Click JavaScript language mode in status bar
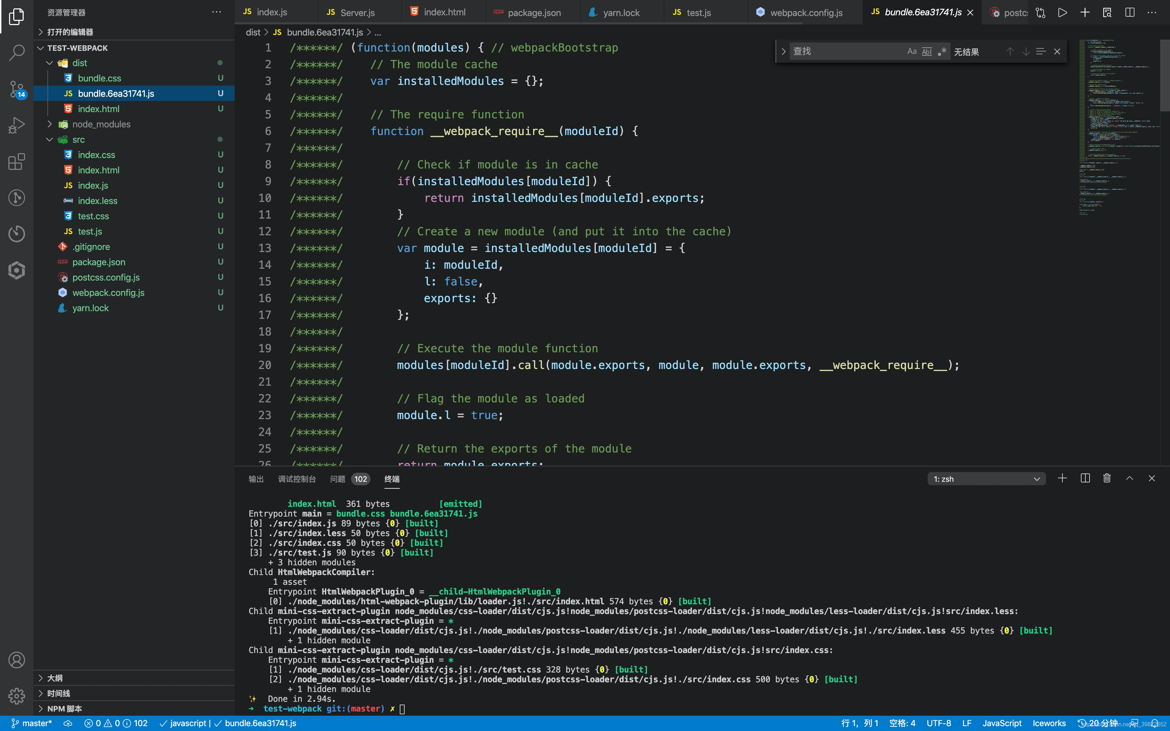This screenshot has width=1170, height=731. [x=1002, y=723]
